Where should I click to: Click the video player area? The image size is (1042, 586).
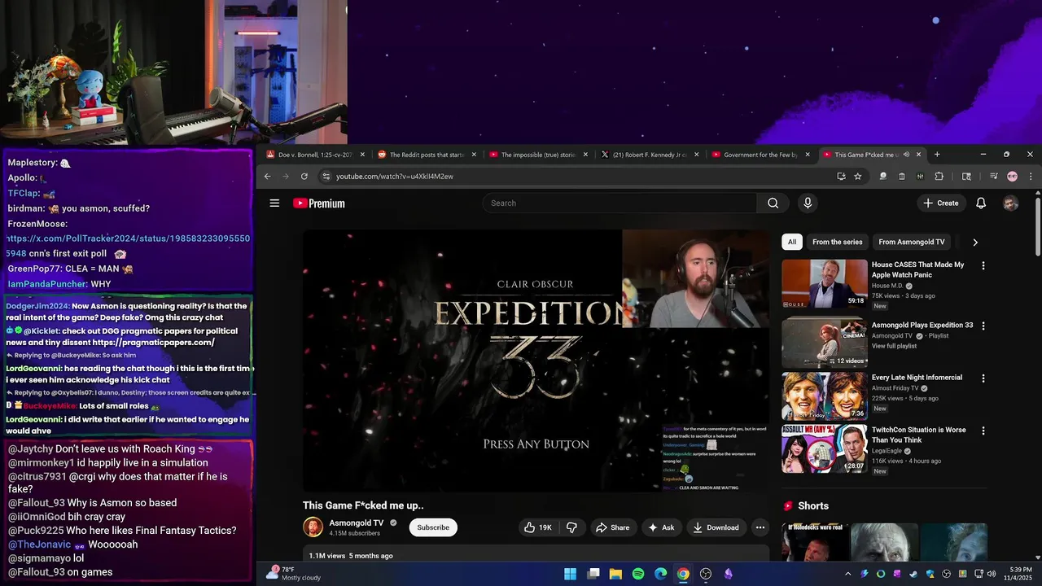pyautogui.click(x=536, y=361)
